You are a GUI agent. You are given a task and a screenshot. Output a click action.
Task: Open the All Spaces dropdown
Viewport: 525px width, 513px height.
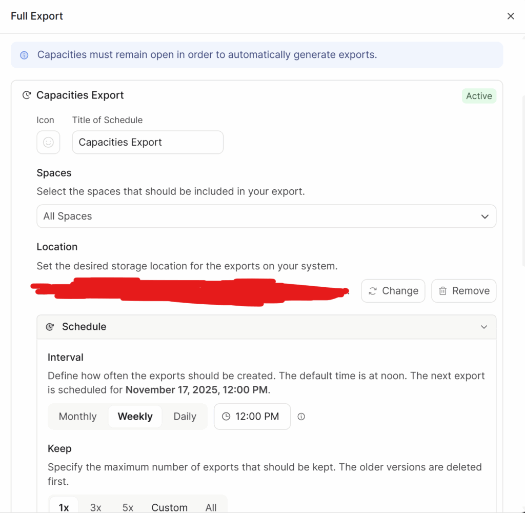(266, 216)
